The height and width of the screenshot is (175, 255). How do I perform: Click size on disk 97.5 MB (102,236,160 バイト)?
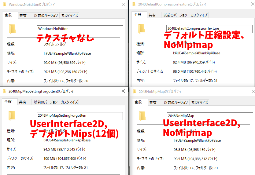[65, 72]
